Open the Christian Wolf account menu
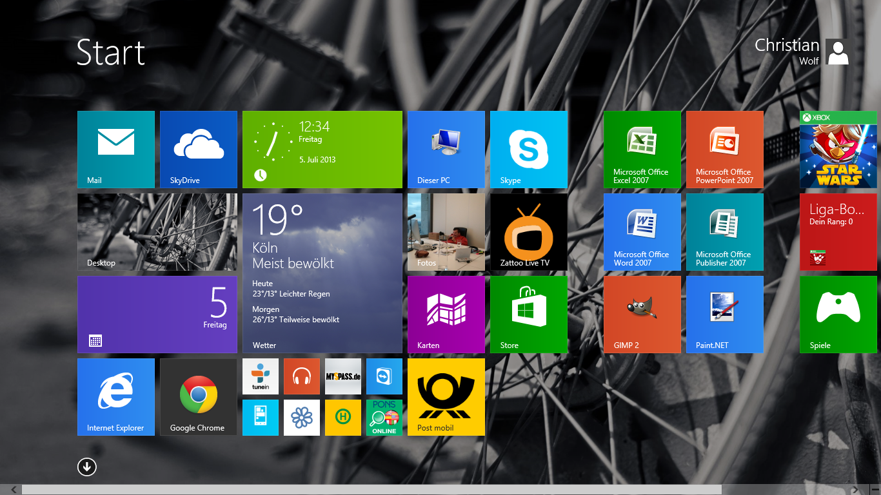 [802, 52]
